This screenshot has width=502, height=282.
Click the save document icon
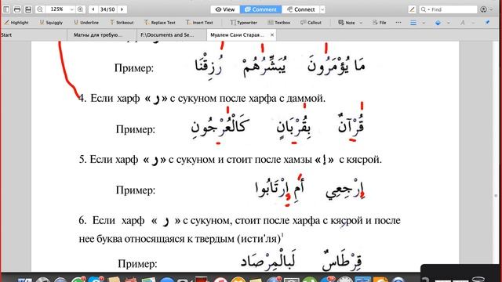(28, 9)
